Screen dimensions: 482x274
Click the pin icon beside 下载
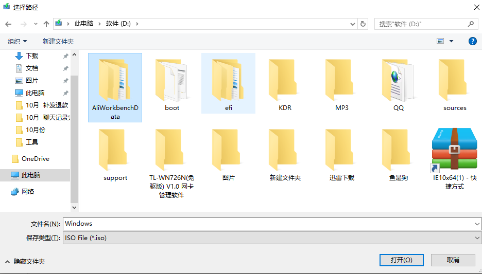[65, 56]
